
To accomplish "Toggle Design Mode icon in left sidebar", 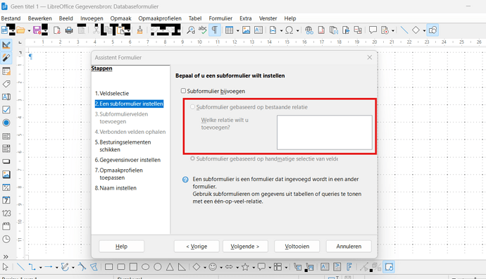I will tap(6, 45).
